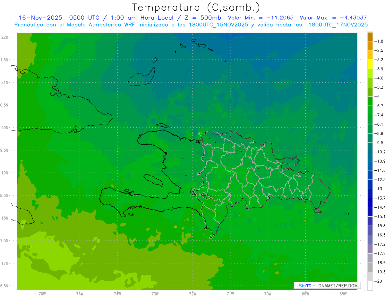Image resolution: width=385 pixels, height=298 pixels.
Task: Click the "-5.3" colorbar value
Action: coord(379,87)
